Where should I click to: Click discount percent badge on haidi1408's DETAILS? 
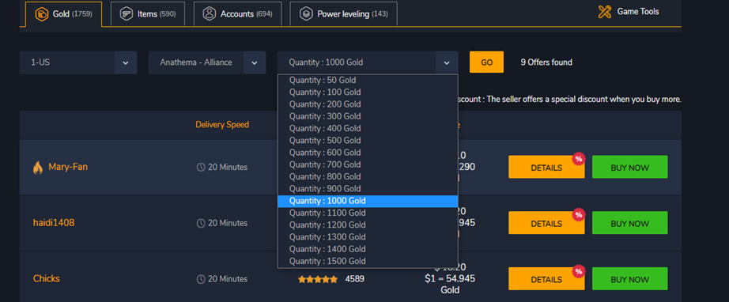point(578,215)
